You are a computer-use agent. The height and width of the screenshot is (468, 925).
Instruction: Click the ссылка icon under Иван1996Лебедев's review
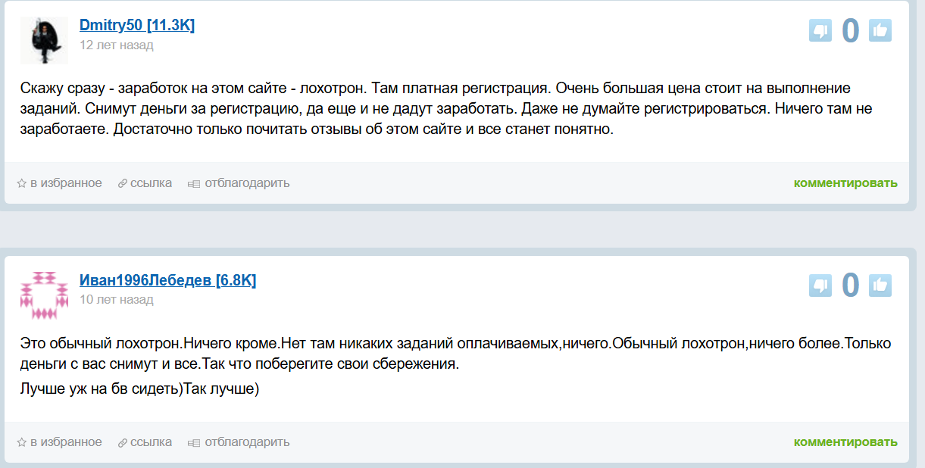coord(122,441)
